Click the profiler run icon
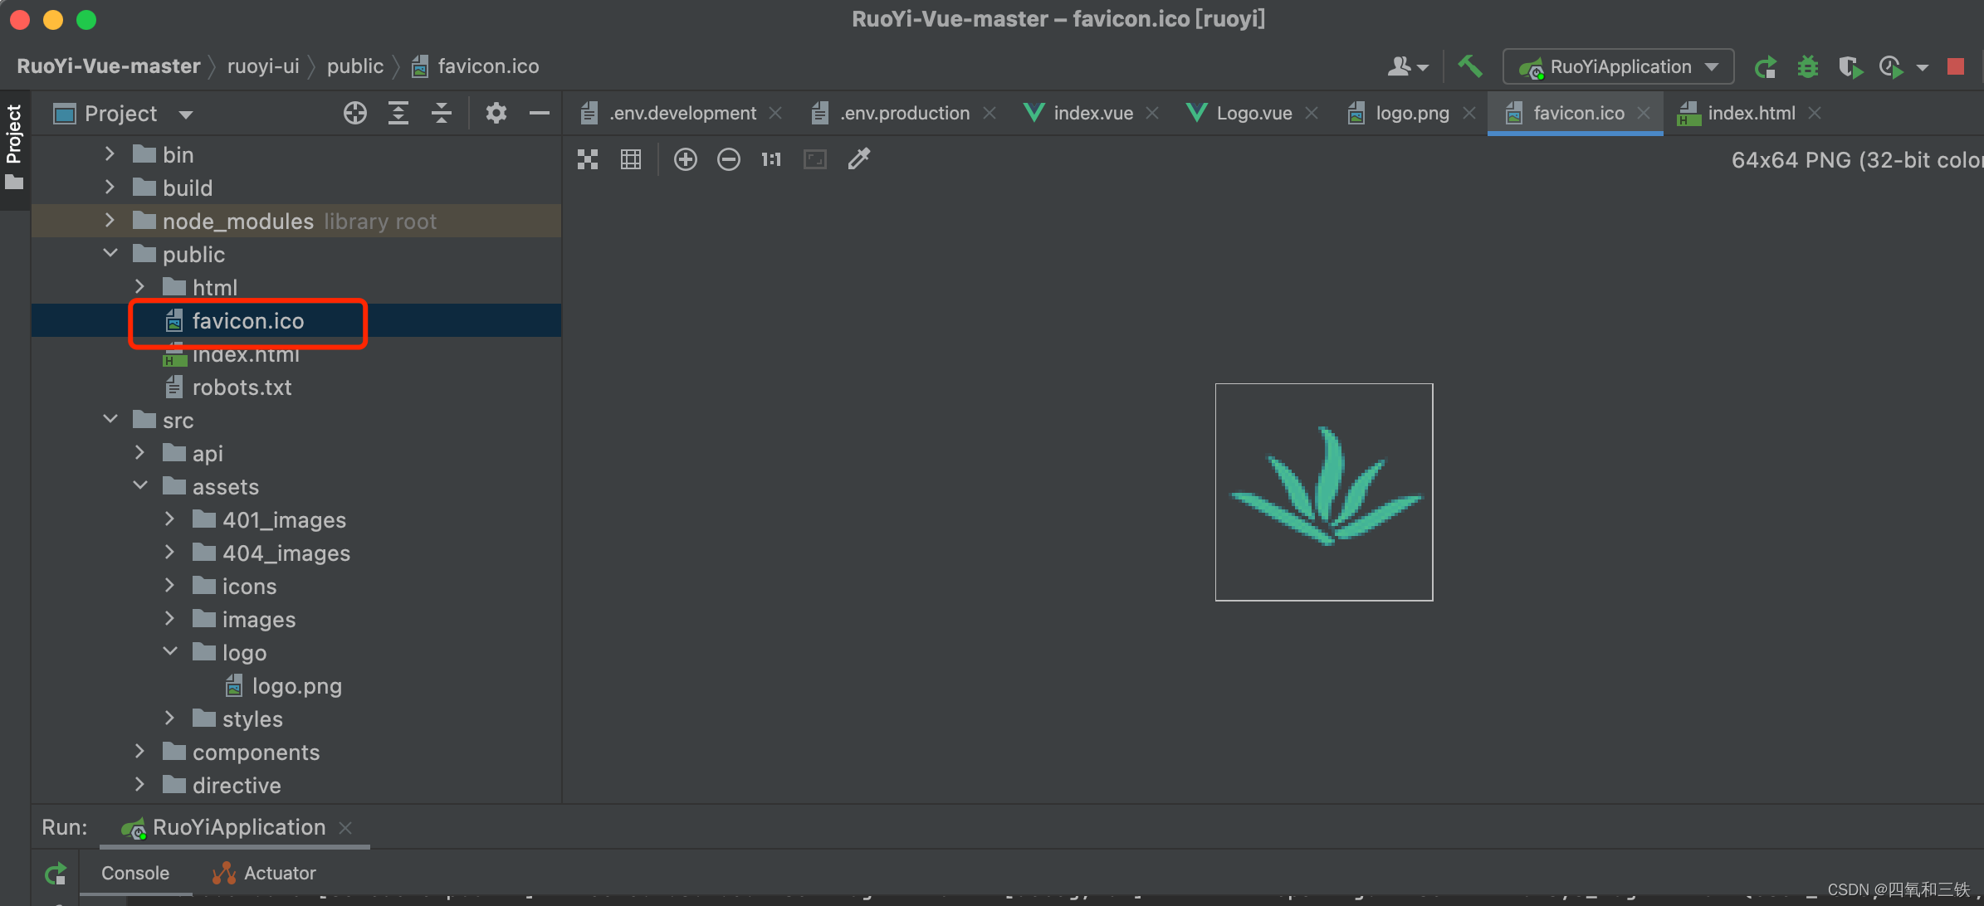The image size is (1984, 906). [1892, 66]
